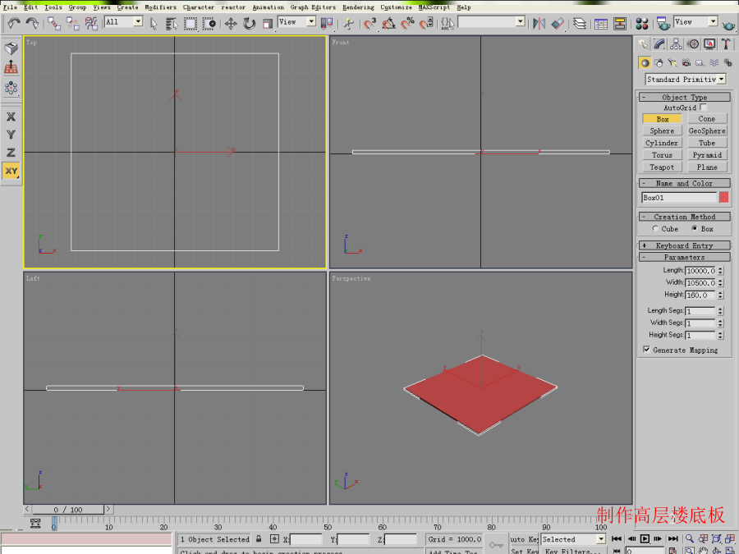Screen dimensions: 739x554
Task: Switch to the Hierarchy panel tab icon
Action: [x=676, y=43]
